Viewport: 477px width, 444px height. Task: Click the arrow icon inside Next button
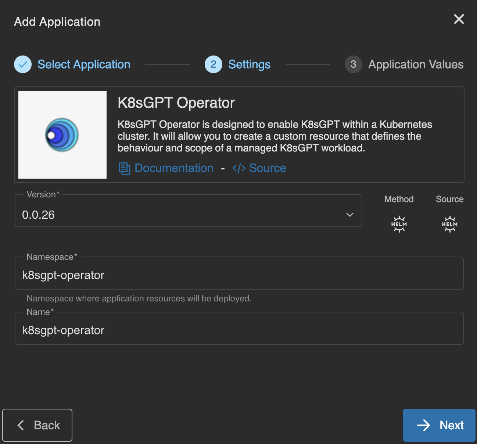pos(424,425)
